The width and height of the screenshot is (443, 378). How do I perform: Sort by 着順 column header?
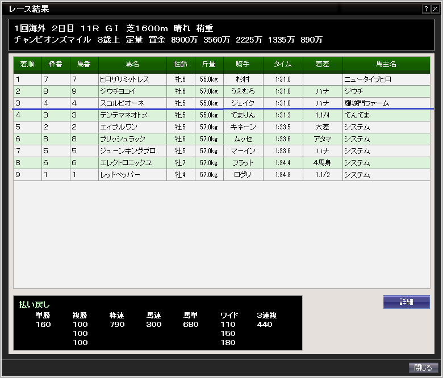(27, 65)
